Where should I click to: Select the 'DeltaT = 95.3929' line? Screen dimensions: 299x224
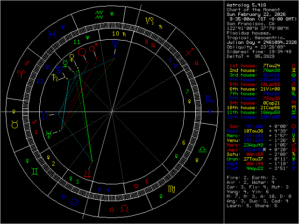[x=250, y=56]
